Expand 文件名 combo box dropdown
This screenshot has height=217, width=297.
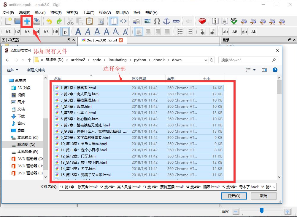coord(274,187)
